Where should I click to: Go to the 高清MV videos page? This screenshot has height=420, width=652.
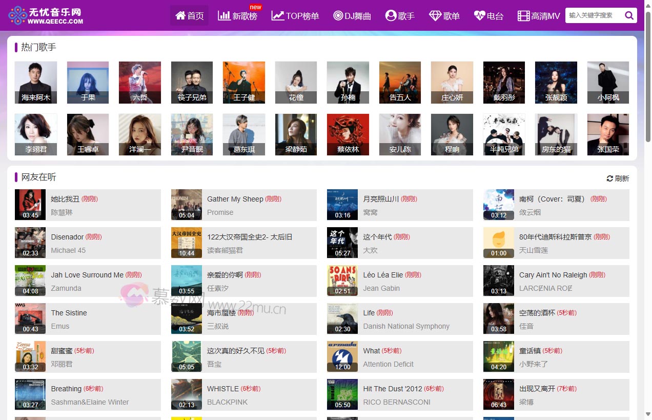539,16
